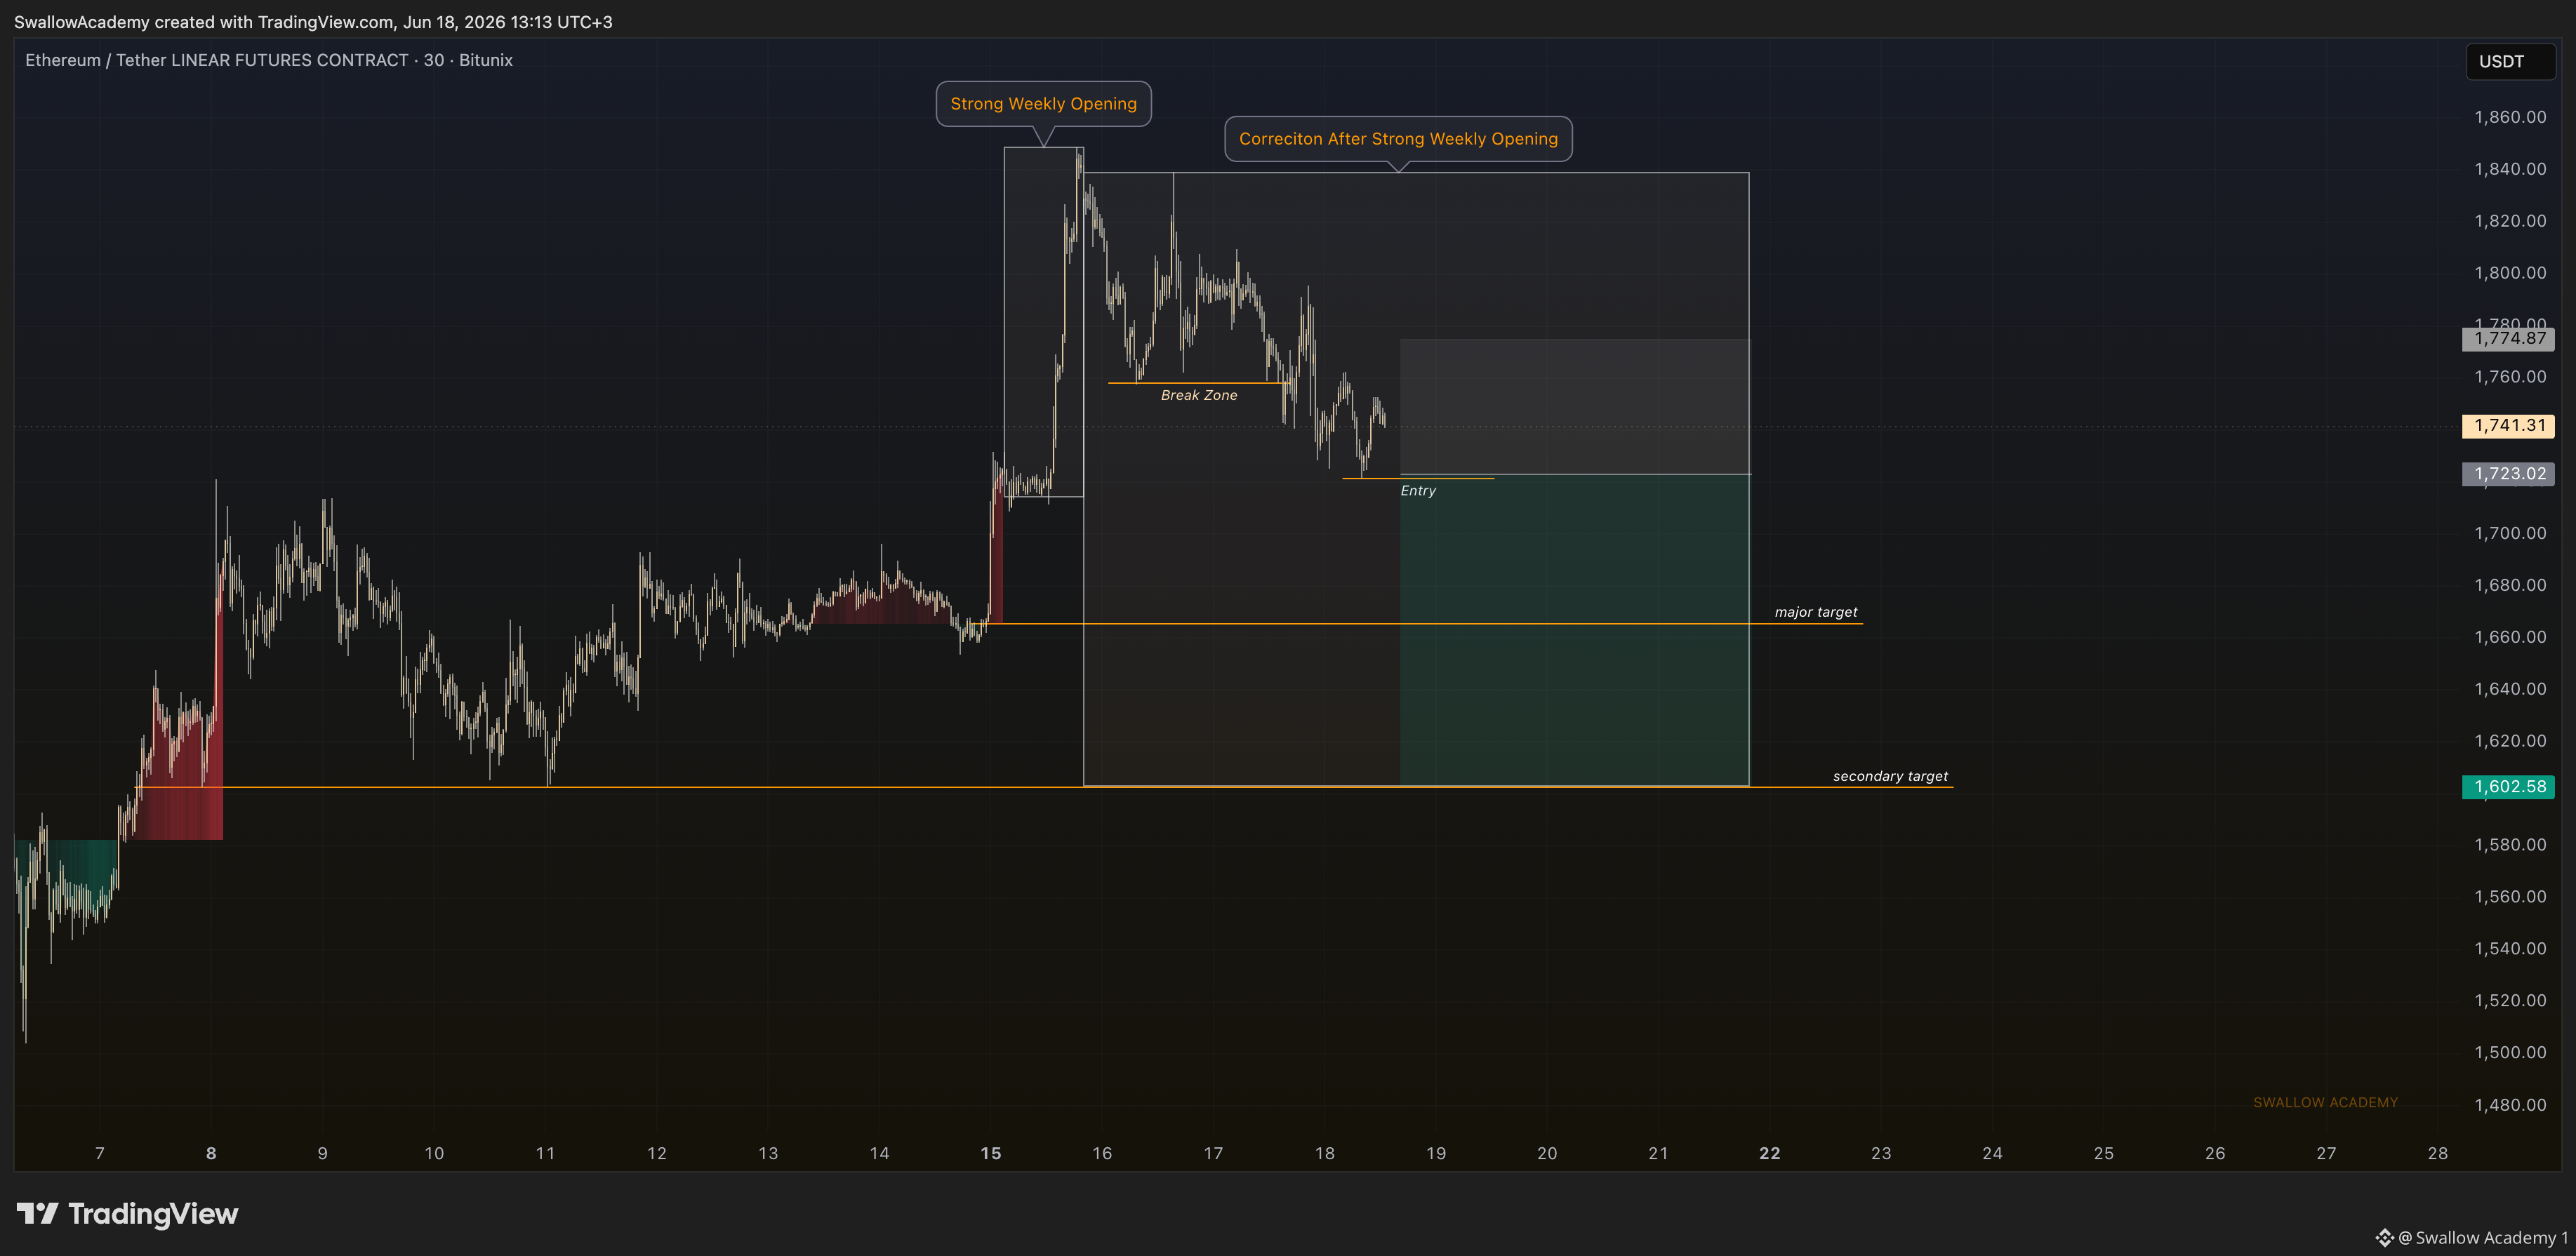This screenshot has width=2576, height=1256.
Task: Click the current price label 1,741.31
Action: click(x=2509, y=426)
